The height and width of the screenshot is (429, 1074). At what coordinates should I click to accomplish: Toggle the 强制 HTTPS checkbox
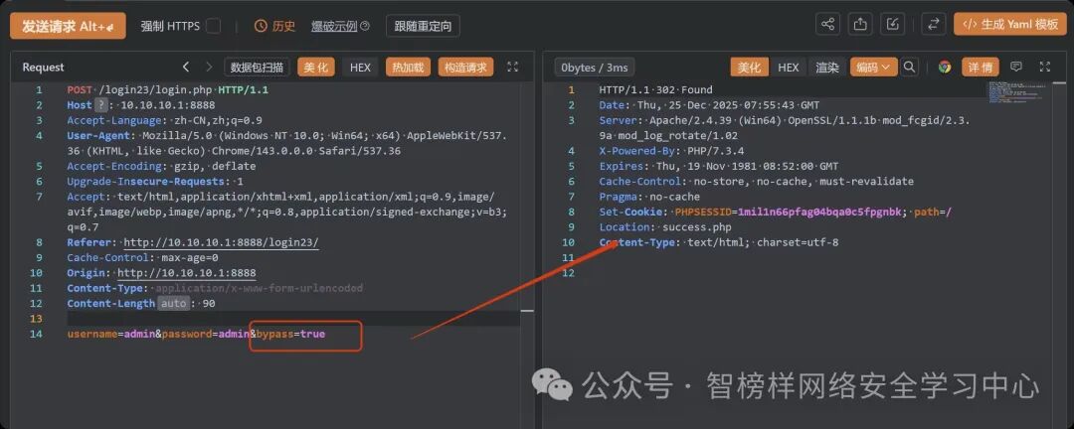pos(214,26)
